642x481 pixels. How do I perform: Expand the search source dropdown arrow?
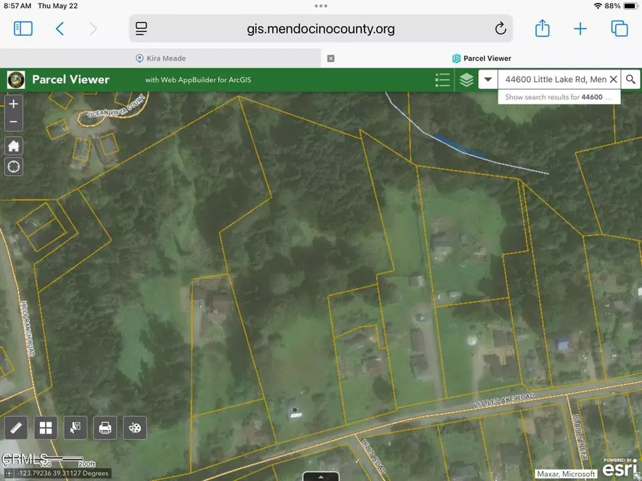[489, 80]
